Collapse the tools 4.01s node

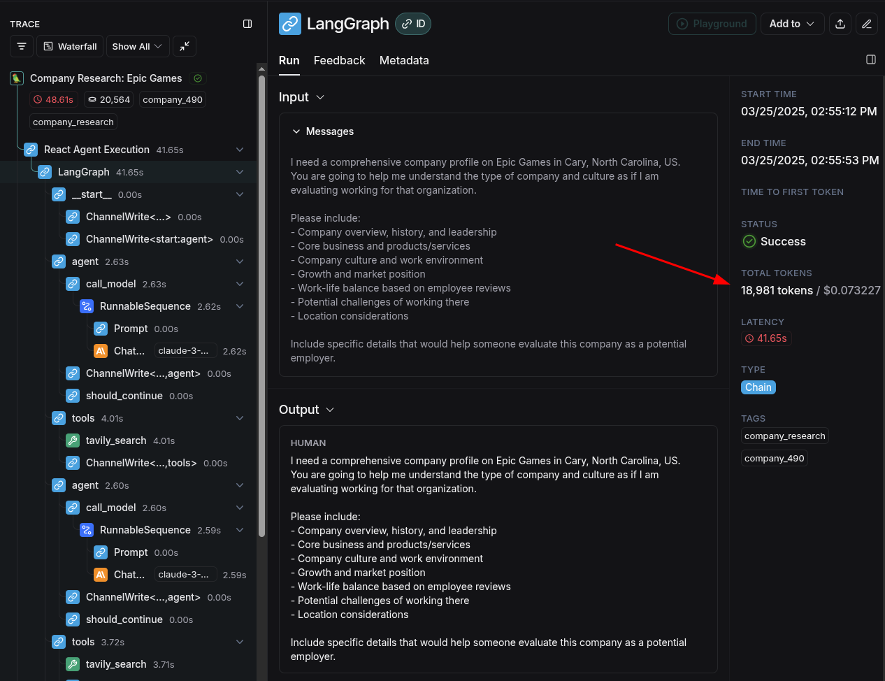(x=240, y=418)
